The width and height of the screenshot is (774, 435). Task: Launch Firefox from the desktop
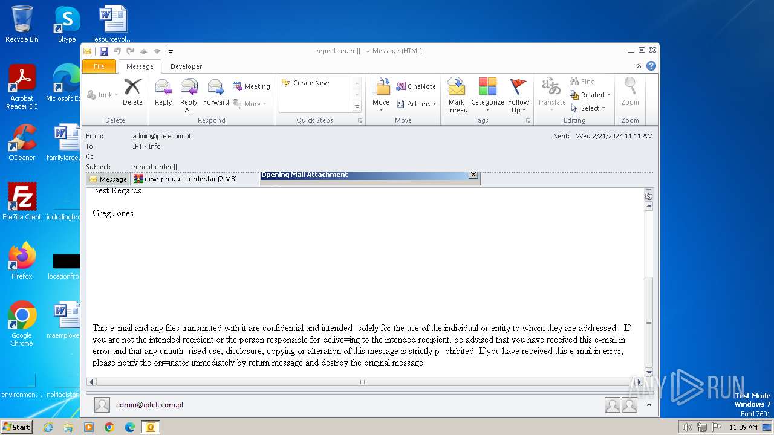(x=22, y=261)
